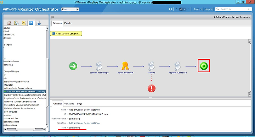The height and width of the screenshot is (137, 255).
Task: Select 'Remove a vCenter Server instance' item
Action: pos(20,102)
